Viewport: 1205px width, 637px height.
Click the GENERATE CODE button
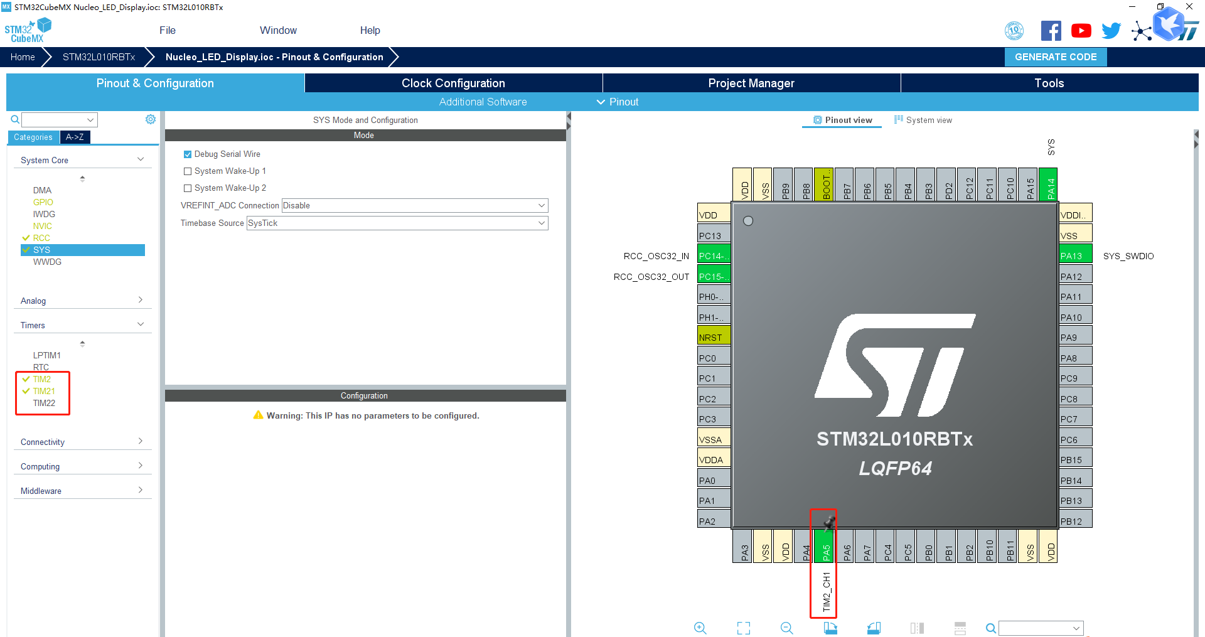pos(1056,56)
